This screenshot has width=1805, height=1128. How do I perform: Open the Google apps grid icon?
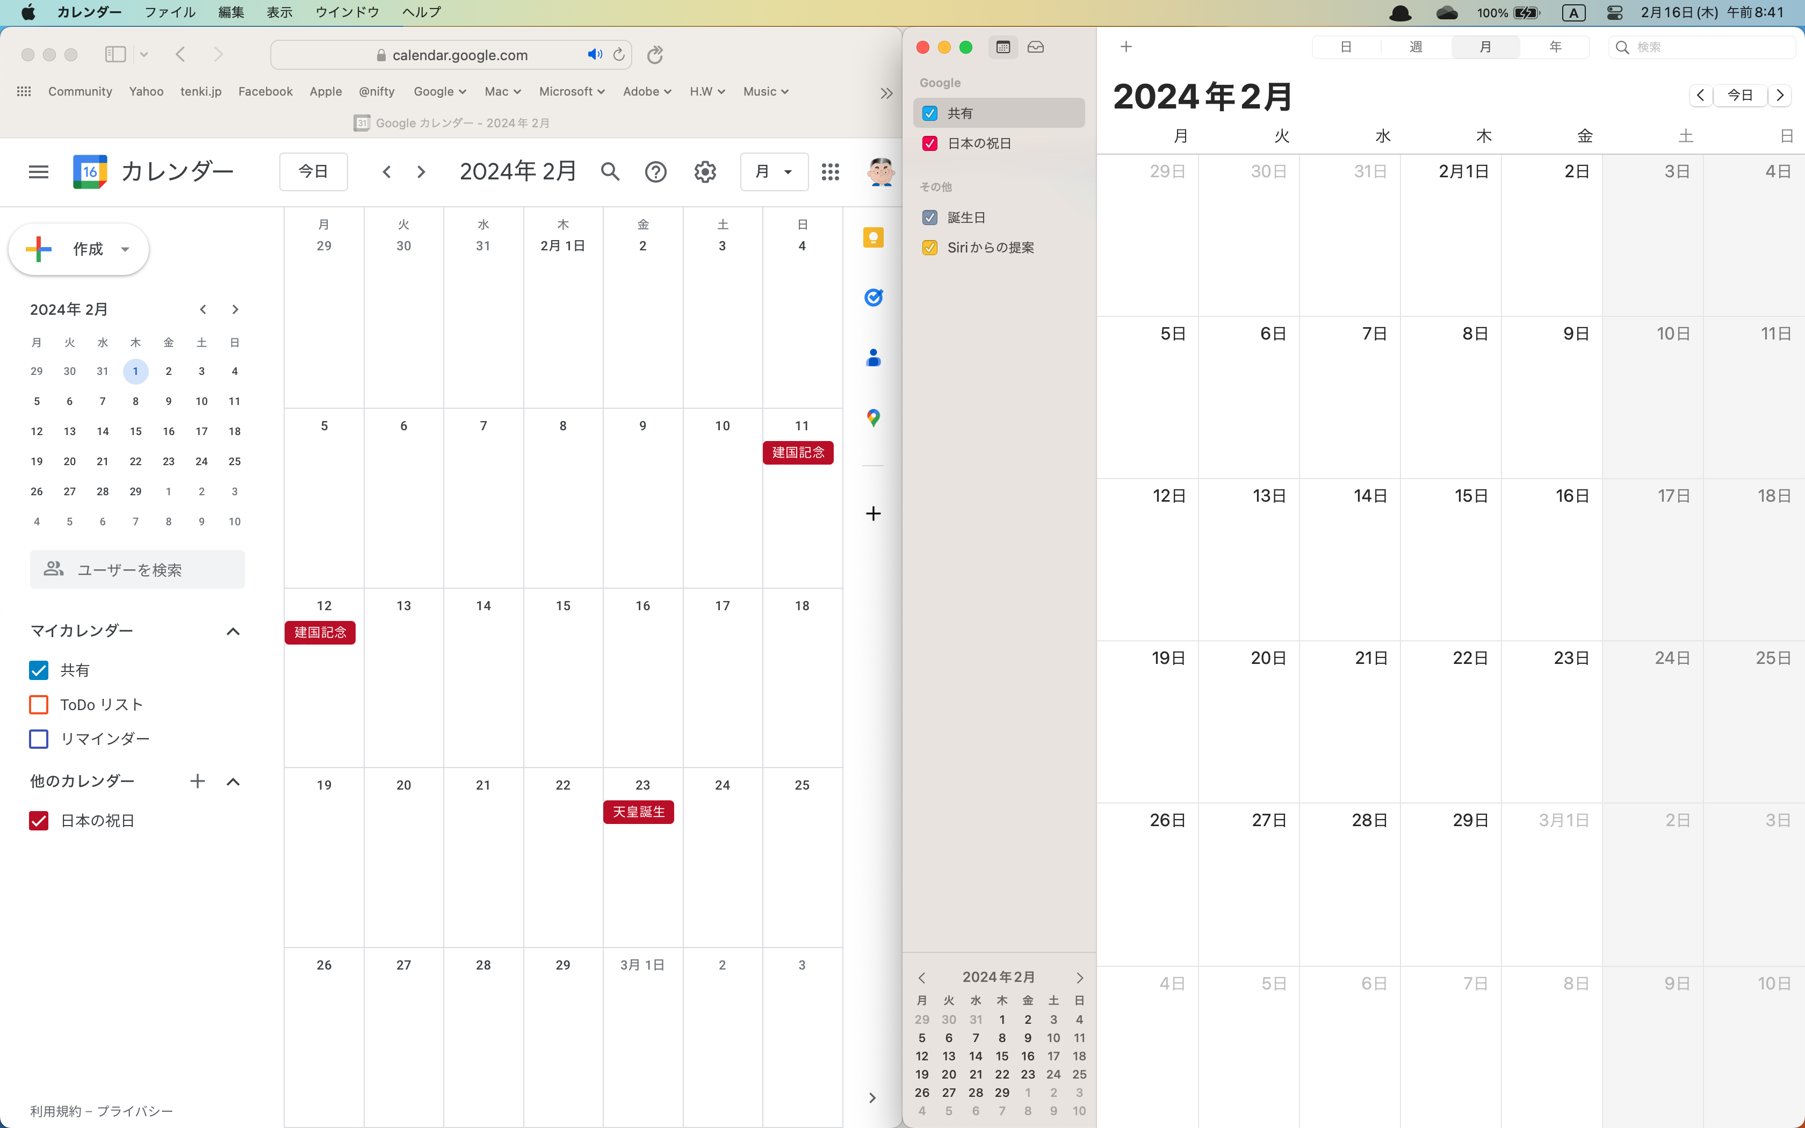point(830,171)
